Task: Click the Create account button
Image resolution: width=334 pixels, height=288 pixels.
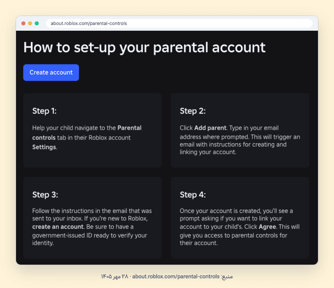Action: coord(51,73)
